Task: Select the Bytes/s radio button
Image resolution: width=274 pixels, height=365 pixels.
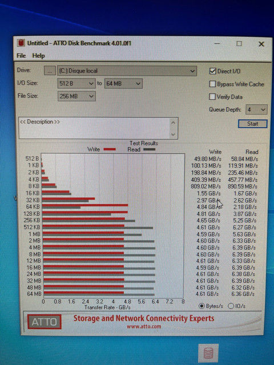Action: [202, 306]
